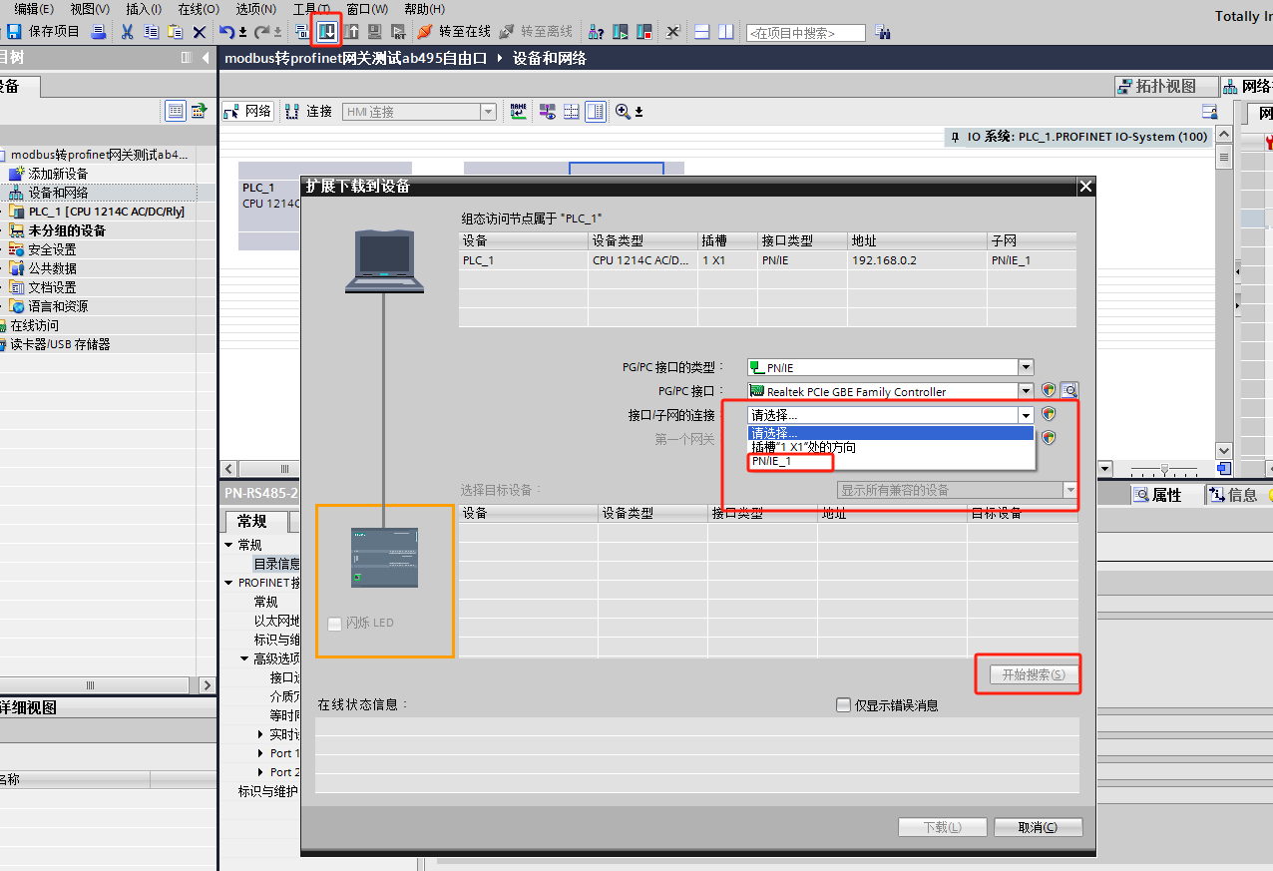Screen dimensions: 1273x871
Task: Click the cut (scissors) toolbar icon
Action: (x=127, y=32)
